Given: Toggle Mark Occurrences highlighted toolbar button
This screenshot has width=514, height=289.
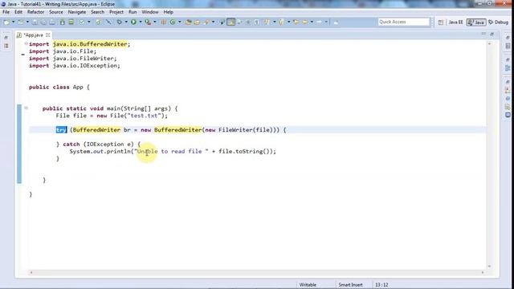Looking at the screenshot, I should [x=230, y=22].
